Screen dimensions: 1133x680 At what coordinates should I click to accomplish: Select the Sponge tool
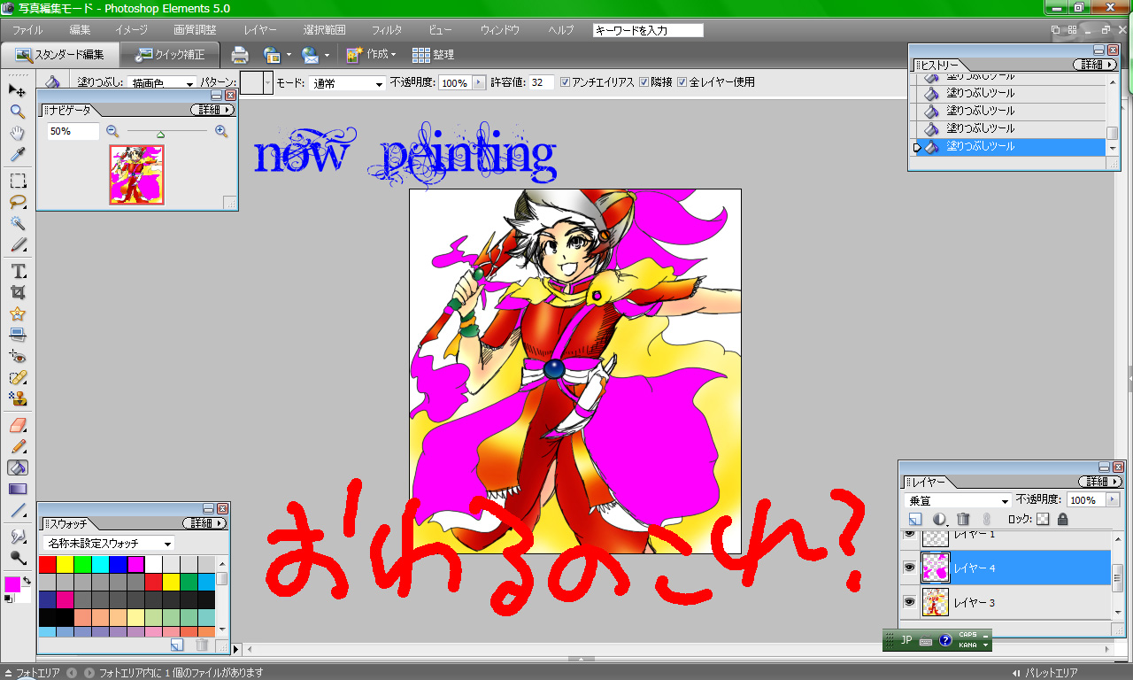point(17,559)
